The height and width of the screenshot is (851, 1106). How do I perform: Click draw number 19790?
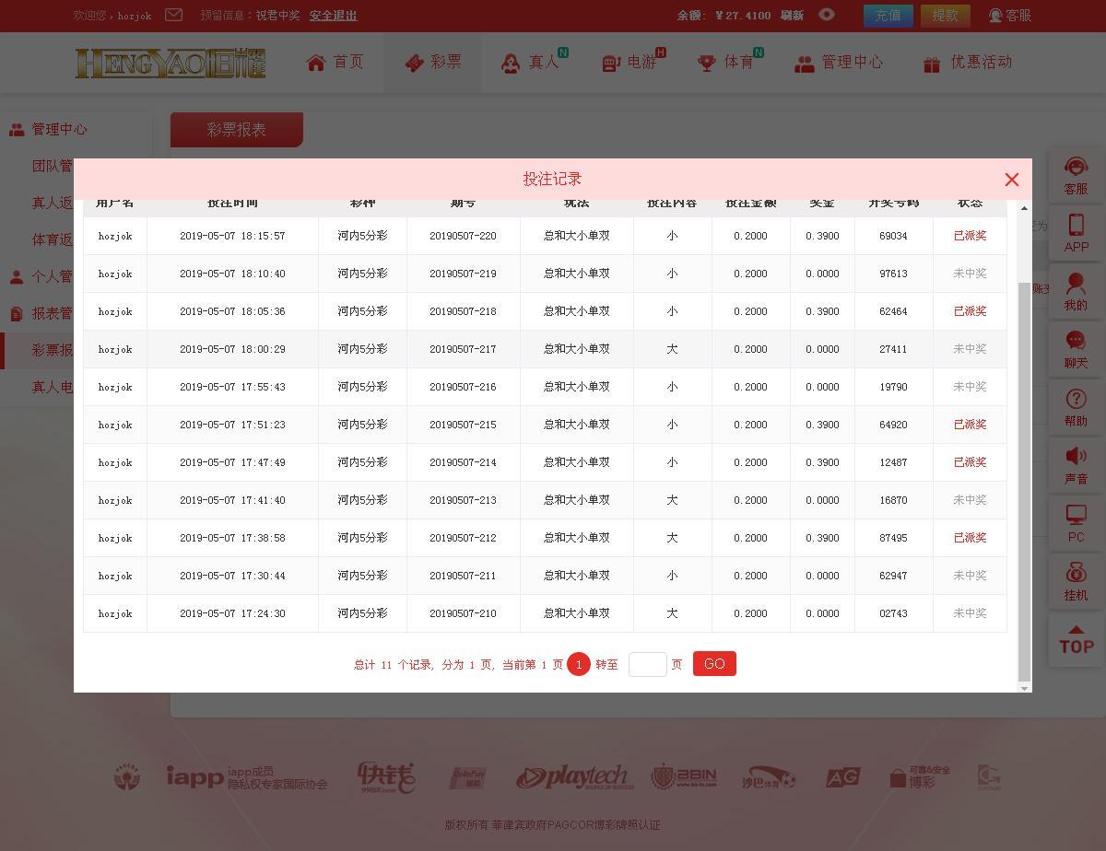tap(893, 387)
